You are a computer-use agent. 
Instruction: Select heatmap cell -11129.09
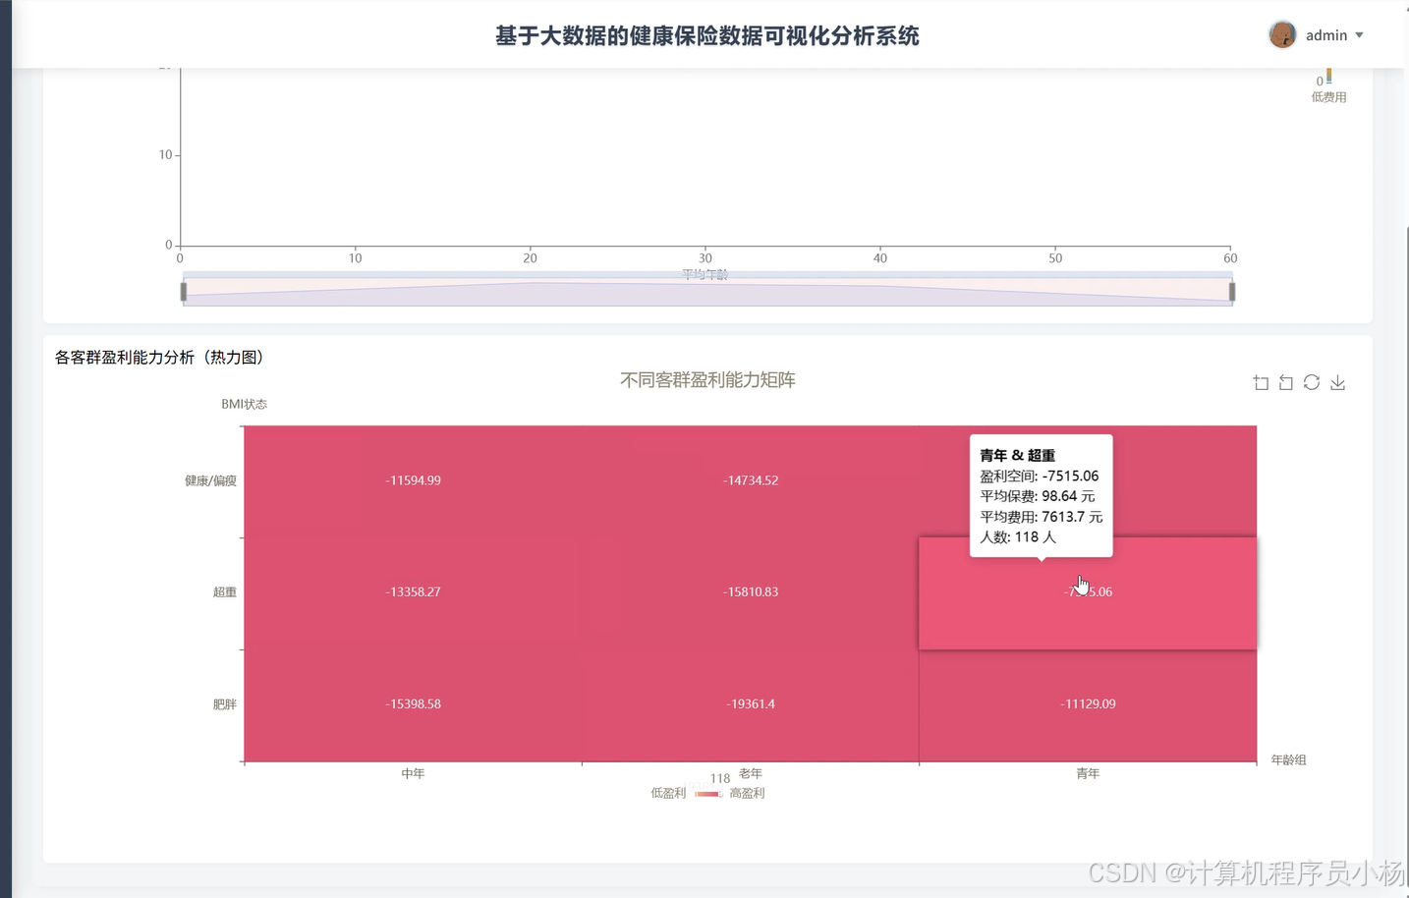click(x=1088, y=704)
